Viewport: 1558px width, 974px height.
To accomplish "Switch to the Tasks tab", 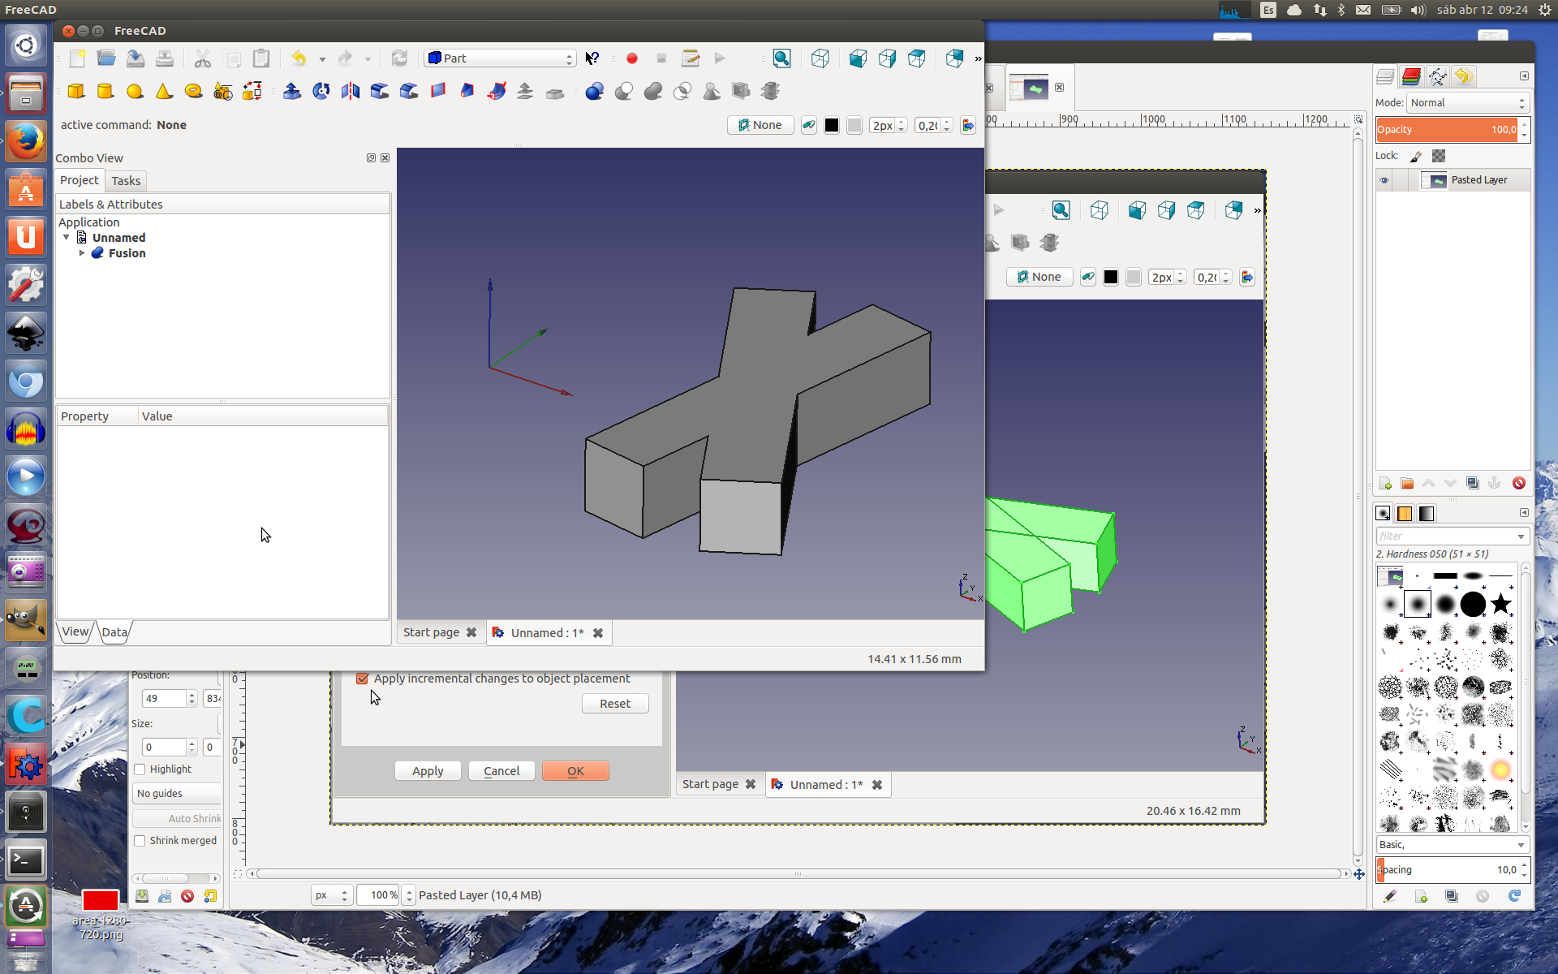I will (126, 181).
